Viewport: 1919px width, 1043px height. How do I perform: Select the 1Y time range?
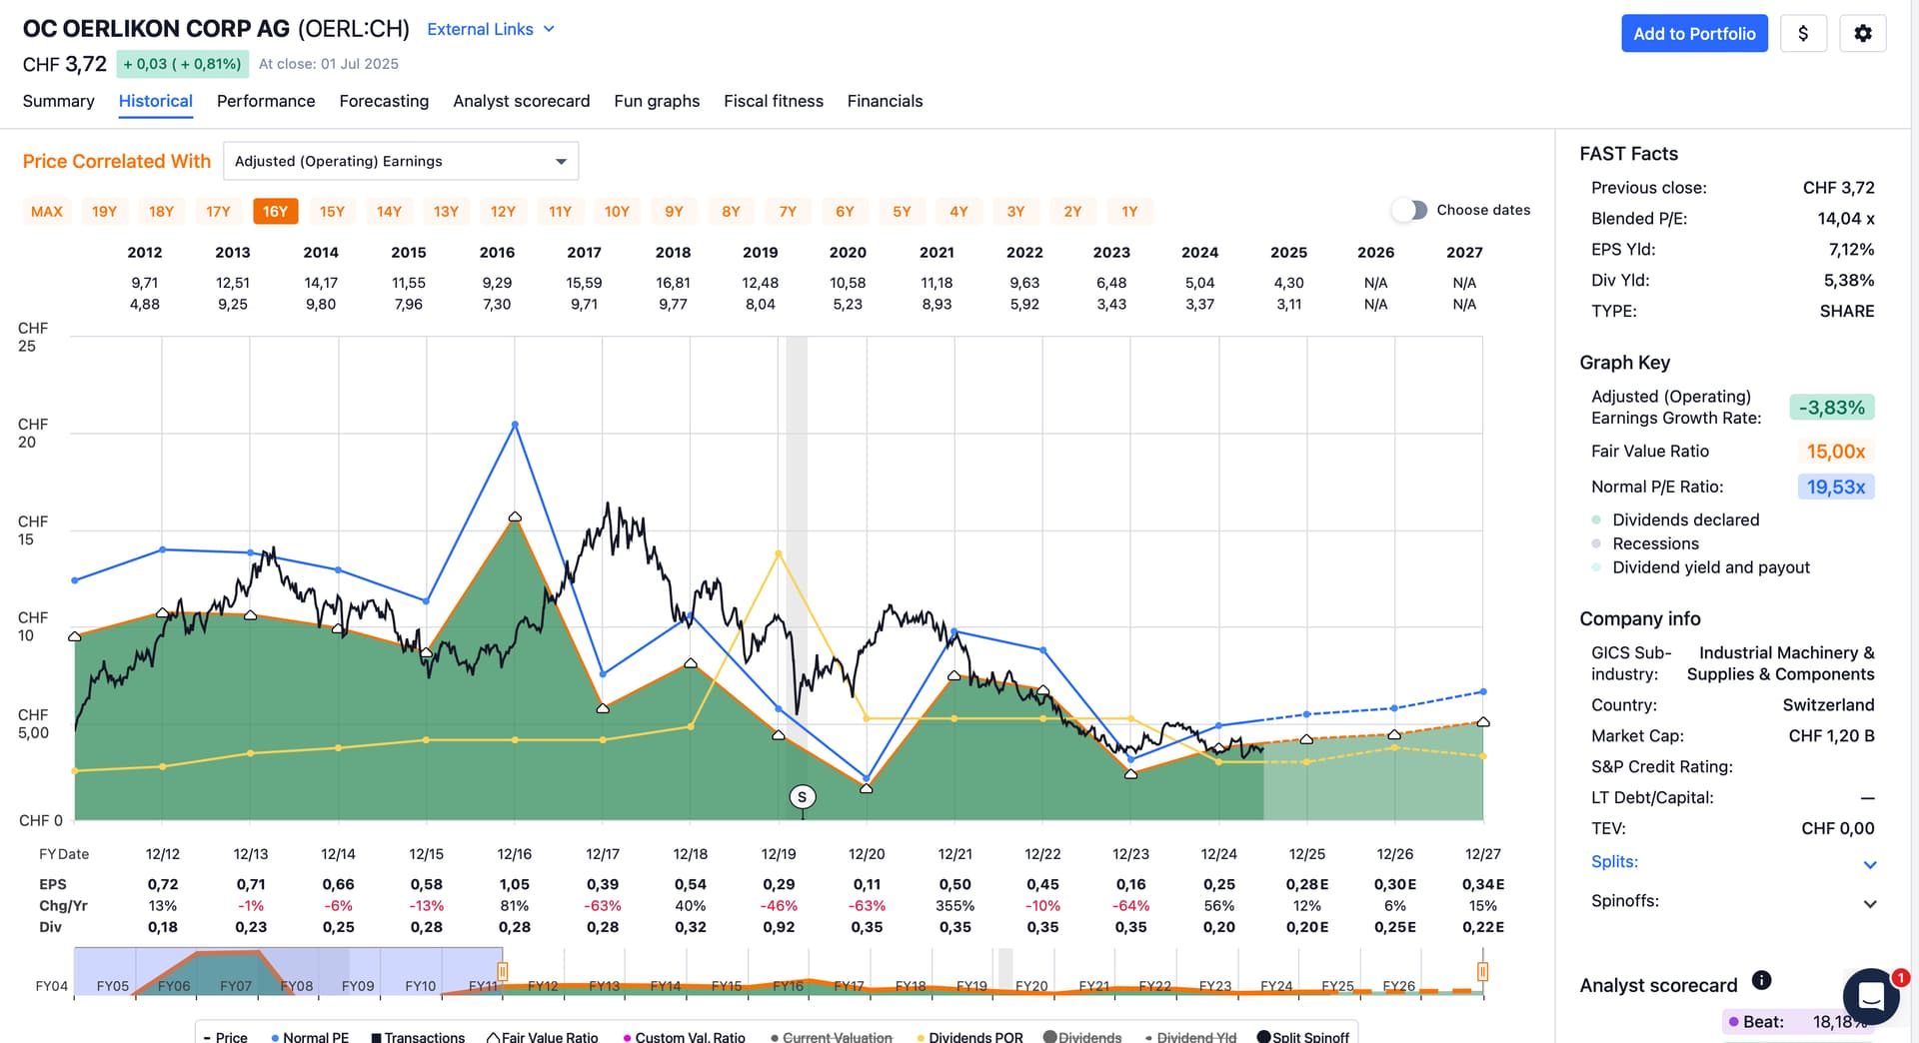coord(1129,211)
